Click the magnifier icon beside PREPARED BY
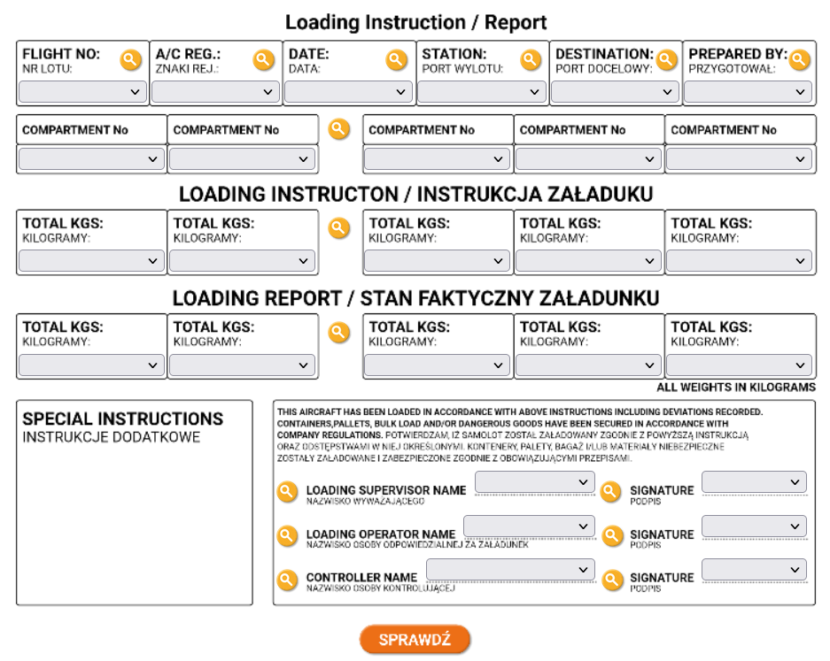Viewport: 830px width, 661px height. 799,59
